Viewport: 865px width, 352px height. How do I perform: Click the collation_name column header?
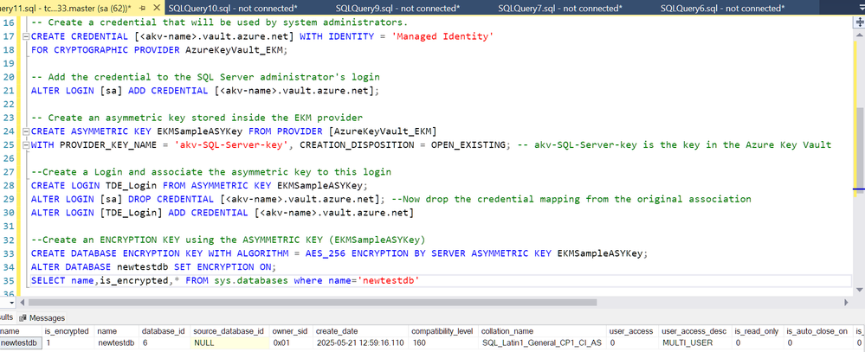[x=542, y=331]
